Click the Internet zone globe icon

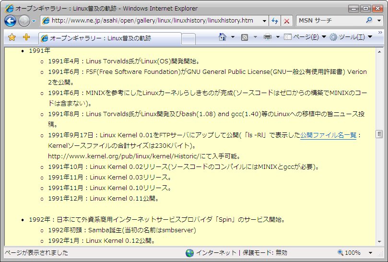pyautogui.click(x=189, y=253)
